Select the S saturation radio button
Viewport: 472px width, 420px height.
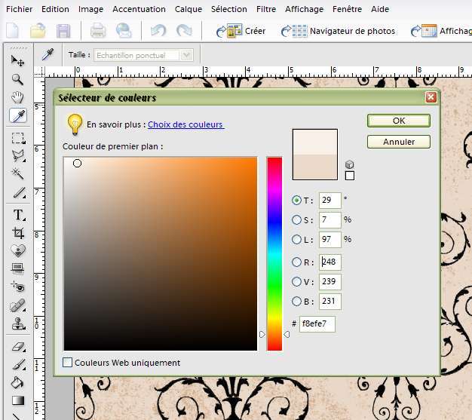pyautogui.click(x=296, y=219)
